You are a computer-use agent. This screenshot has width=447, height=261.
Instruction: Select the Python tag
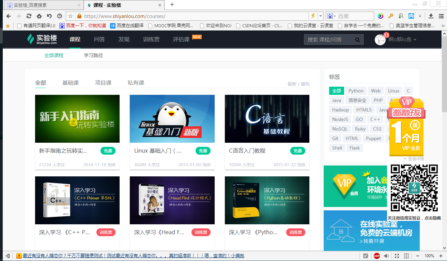tap(356, 91)
